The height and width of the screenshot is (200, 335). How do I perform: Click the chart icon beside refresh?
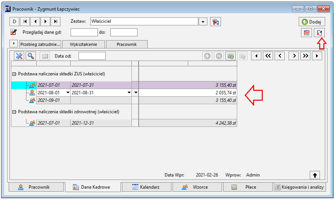pos(306,33)
